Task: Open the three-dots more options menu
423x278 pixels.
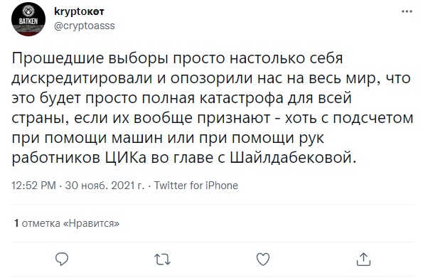Action: [407, 11]
